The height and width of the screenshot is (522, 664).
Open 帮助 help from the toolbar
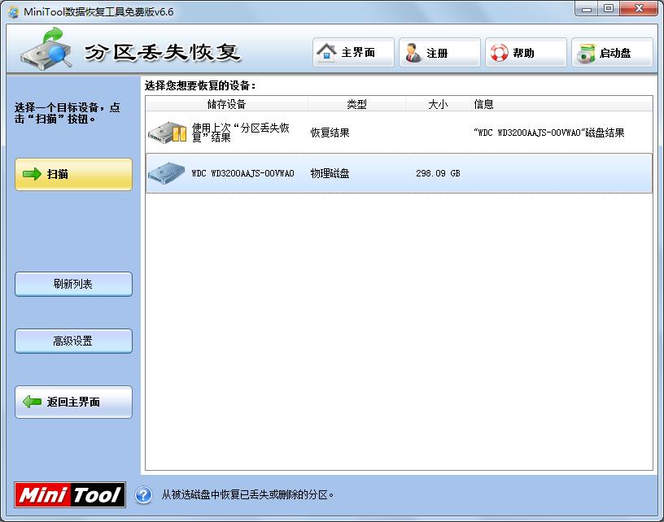point(526,53)
